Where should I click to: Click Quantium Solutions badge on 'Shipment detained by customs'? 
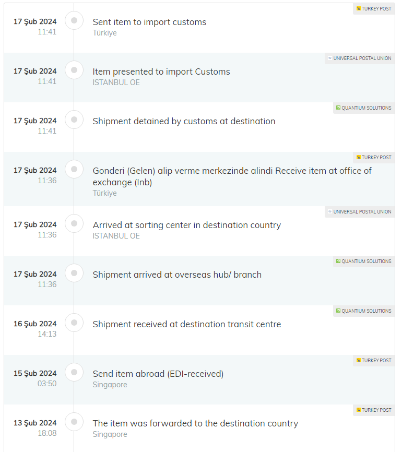[x=364, y=108]
